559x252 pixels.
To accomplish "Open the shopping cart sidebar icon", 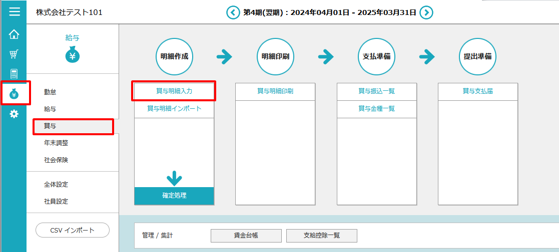I will tap(14, 54).
